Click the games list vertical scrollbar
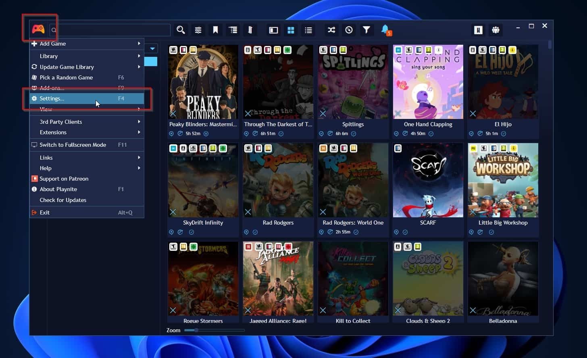The width and height of the screenshot is (587, 358). pyautogui.click(x=550, y=44)
